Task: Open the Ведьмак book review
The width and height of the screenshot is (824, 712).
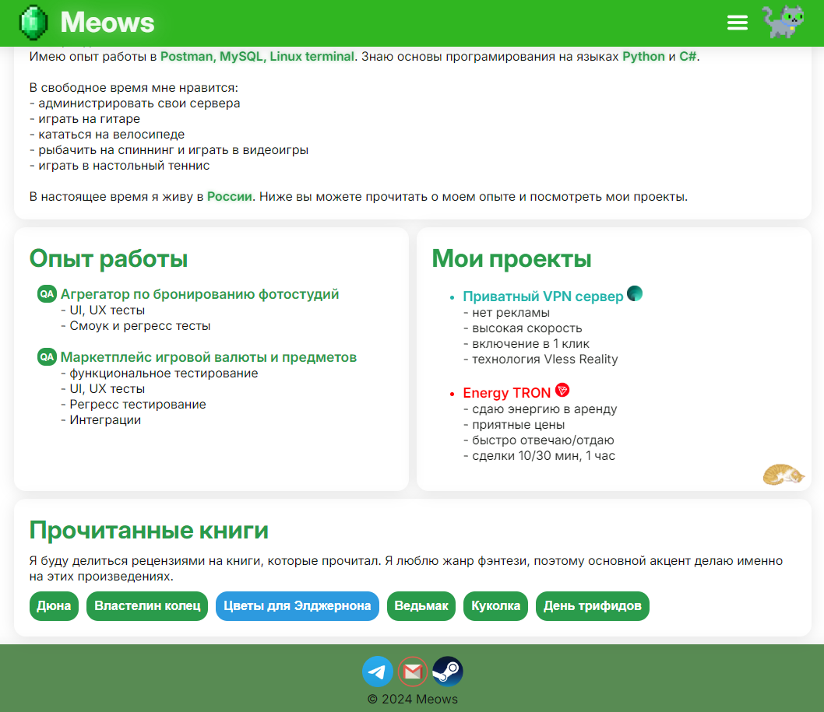Action: 421,606
